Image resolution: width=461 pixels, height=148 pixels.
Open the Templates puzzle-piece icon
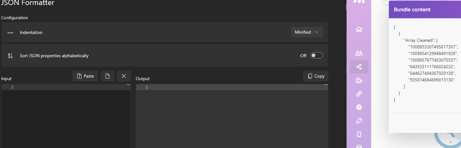pos(359,80)
